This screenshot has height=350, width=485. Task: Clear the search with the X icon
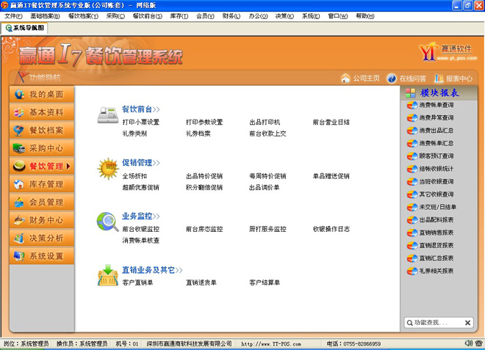pyautogui.click(x=467, y=323)
